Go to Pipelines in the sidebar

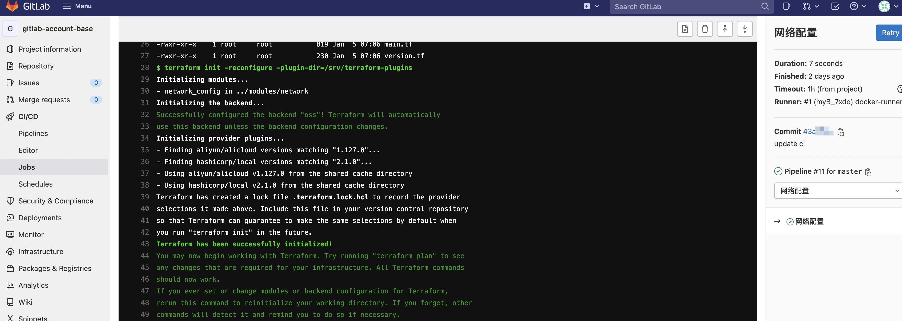[x=33, y=133]
